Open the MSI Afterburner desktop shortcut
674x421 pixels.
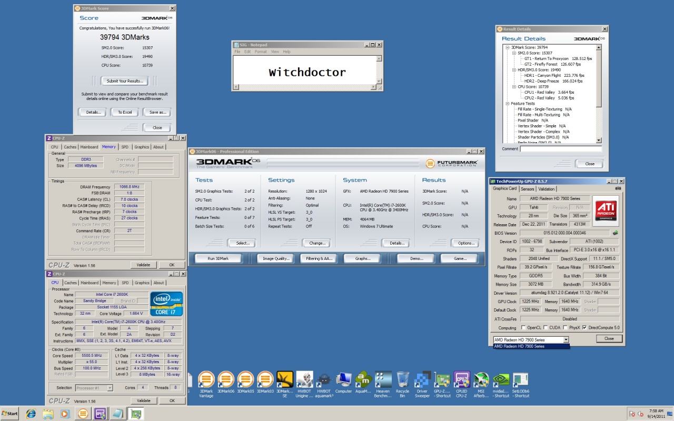pyautogui.click(x=481, y=379)
